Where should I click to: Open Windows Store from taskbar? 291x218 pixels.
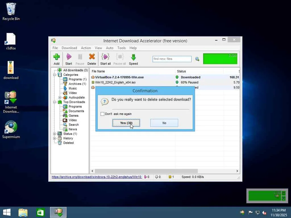[40, 212]
